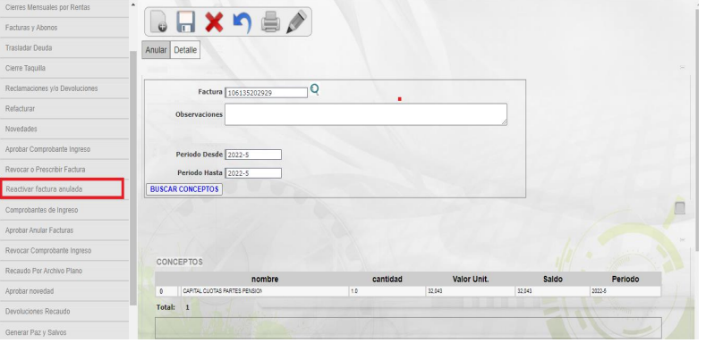
Task: Click the new document icon
Action: coord(159,21)
